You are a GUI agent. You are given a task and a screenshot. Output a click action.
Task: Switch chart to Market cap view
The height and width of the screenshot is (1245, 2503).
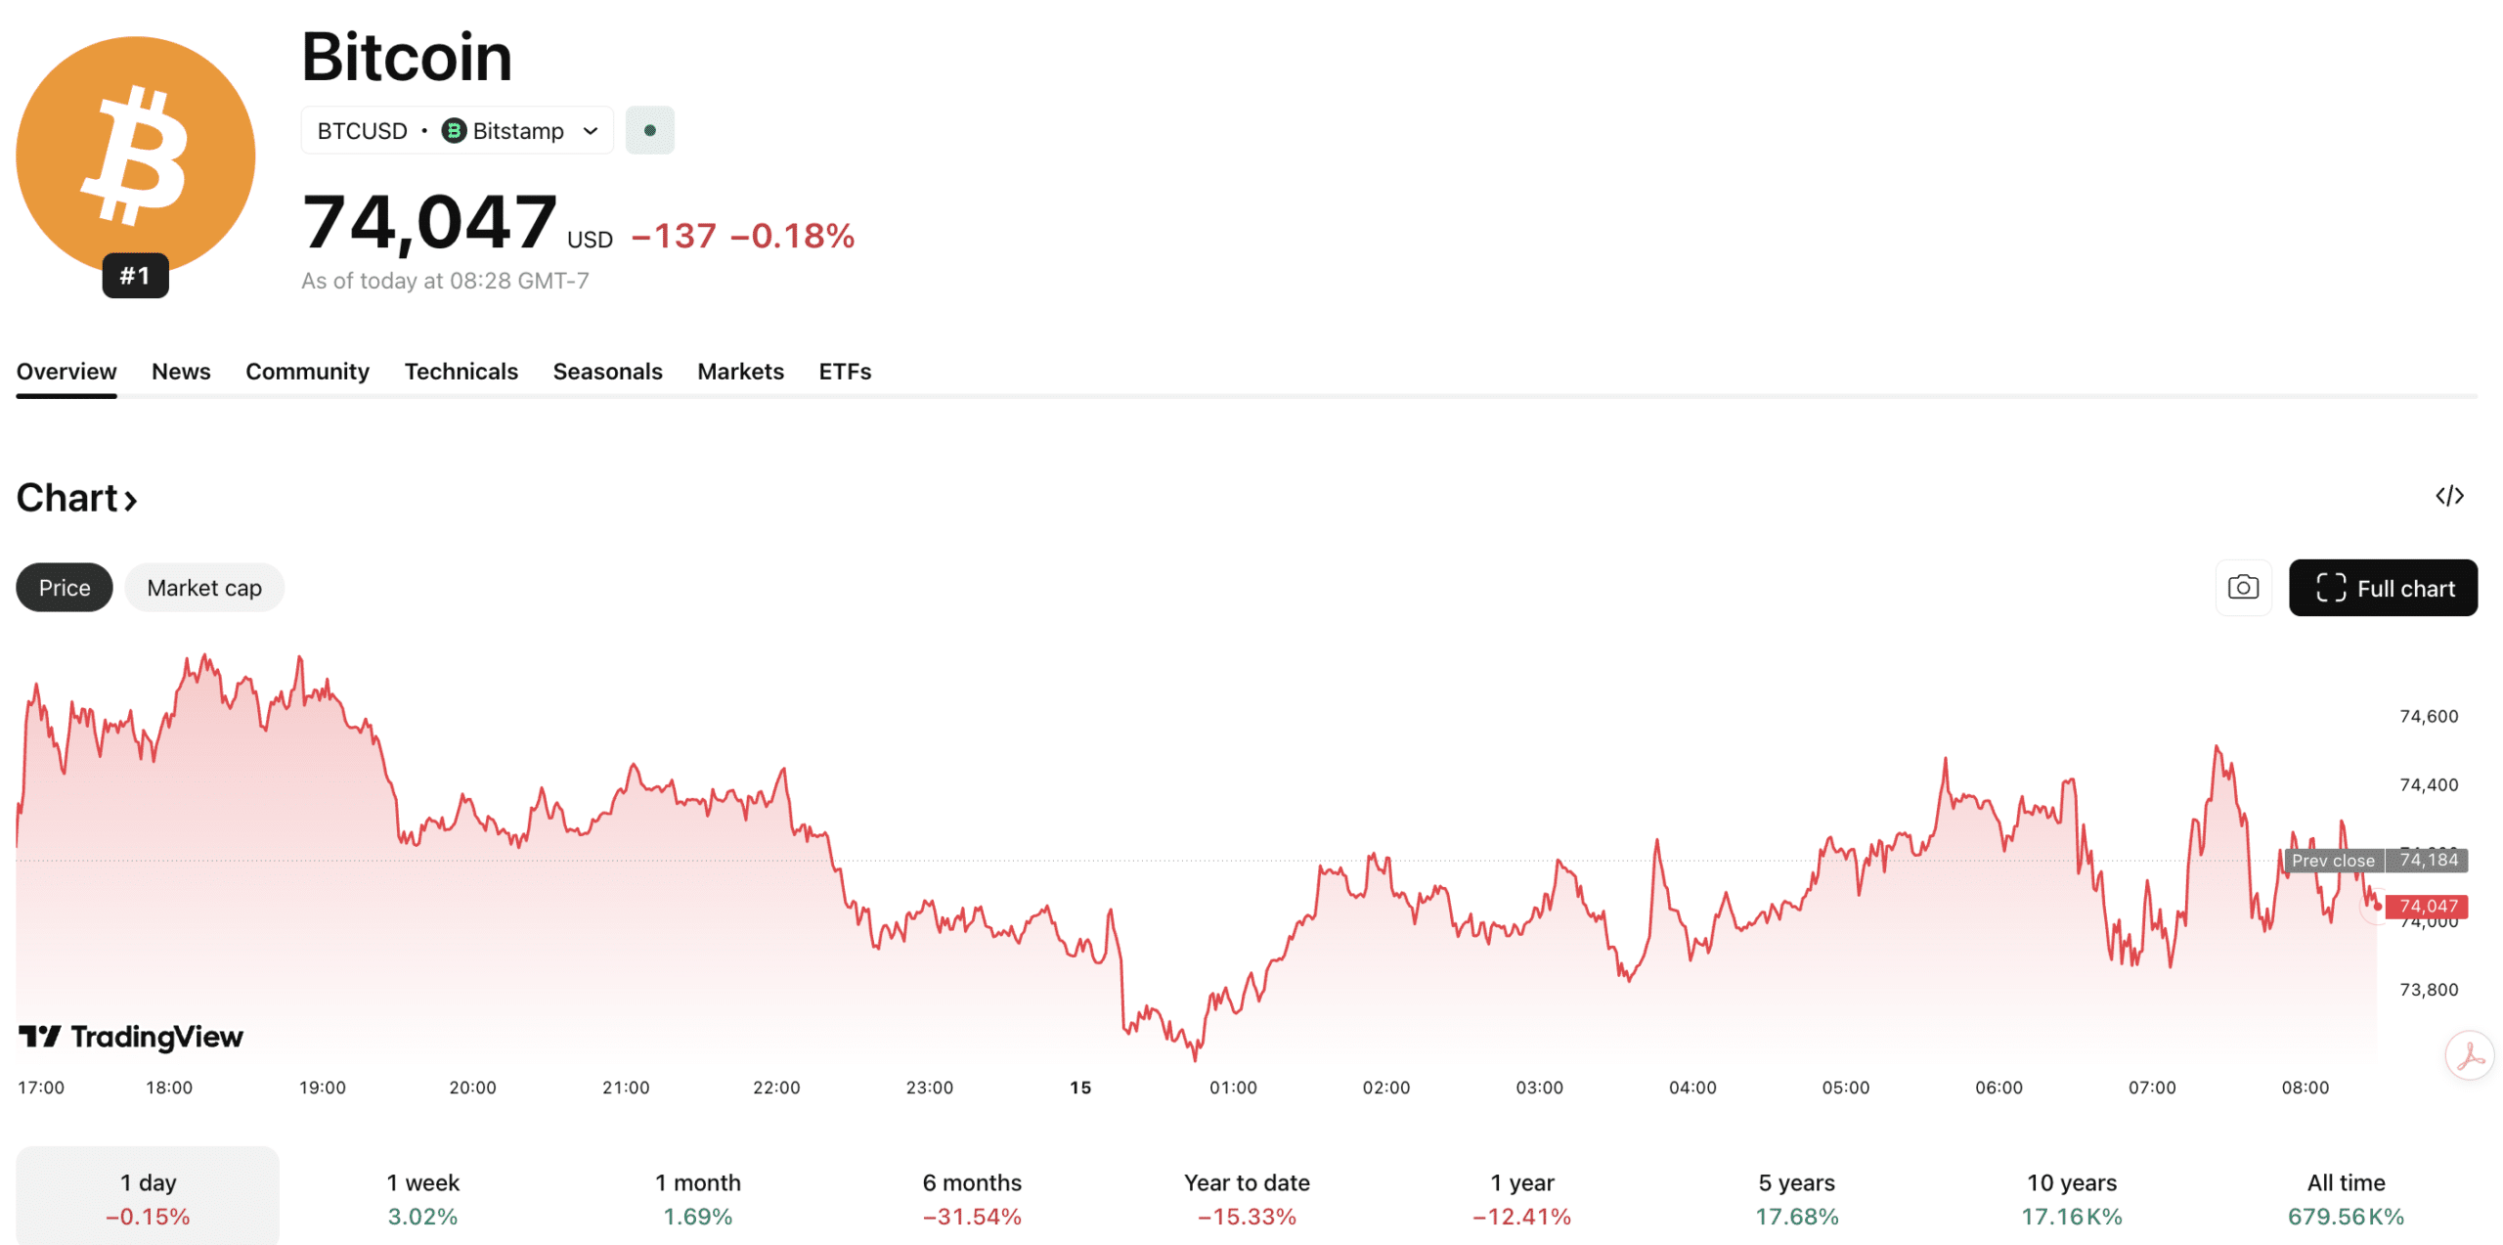(x=204, y=588)
